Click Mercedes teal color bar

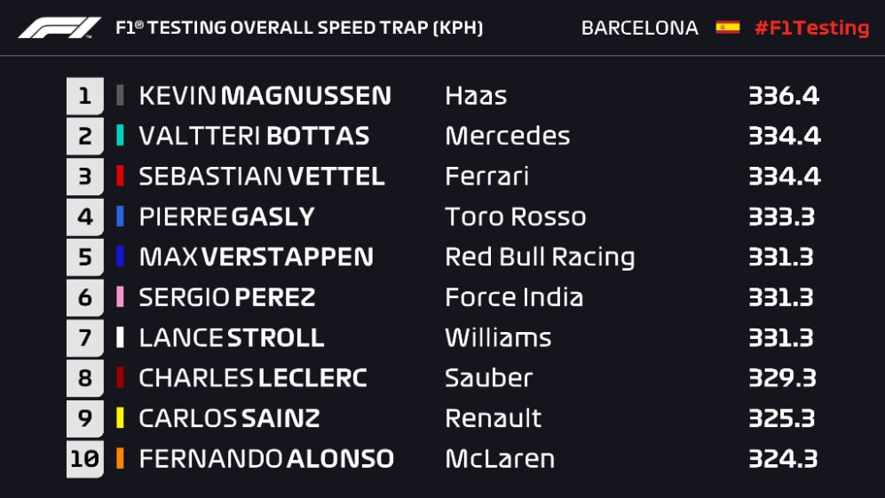pos(120,136)
